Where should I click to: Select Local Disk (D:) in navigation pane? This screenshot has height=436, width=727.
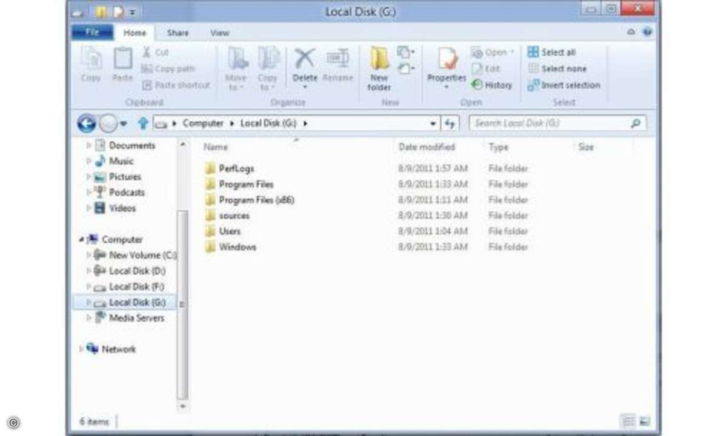pyautogui.click(x=137, y=271)
